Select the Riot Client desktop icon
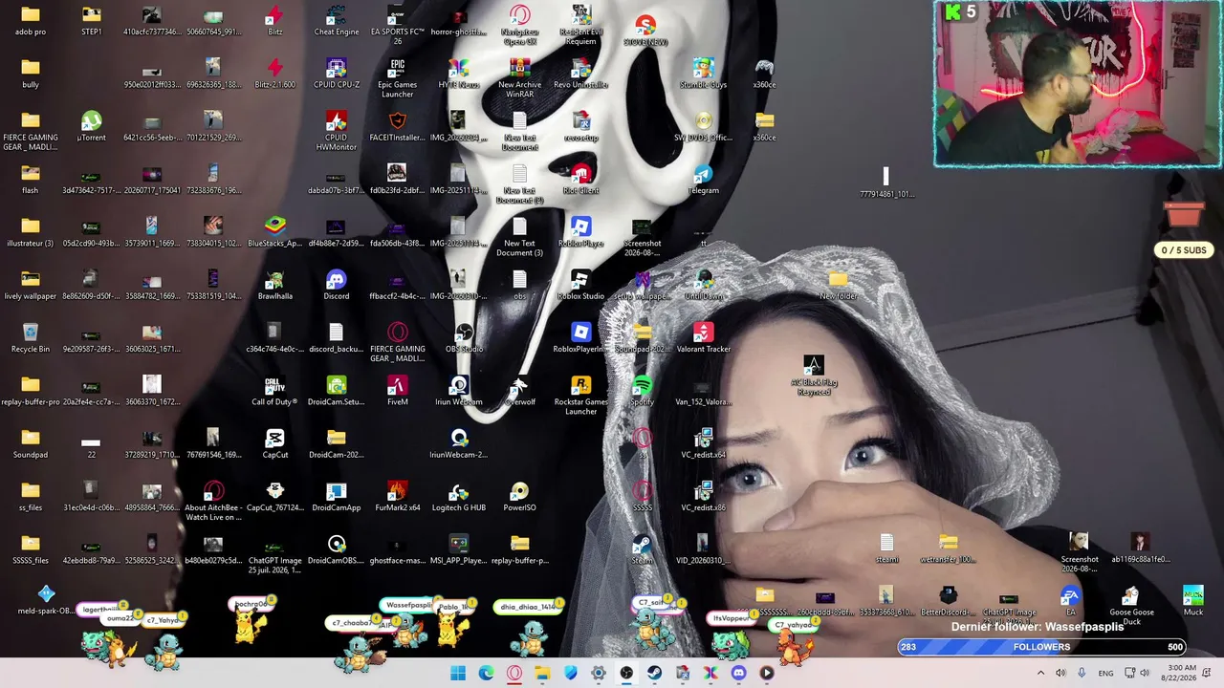Viewport: 1224px width, 688px height. (x=581, y=179)
